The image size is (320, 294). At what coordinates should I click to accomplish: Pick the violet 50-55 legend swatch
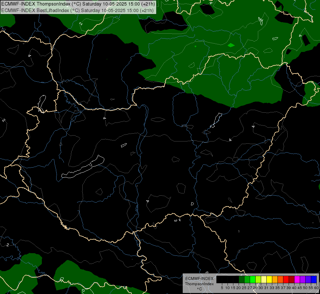[x=308, y=279]
